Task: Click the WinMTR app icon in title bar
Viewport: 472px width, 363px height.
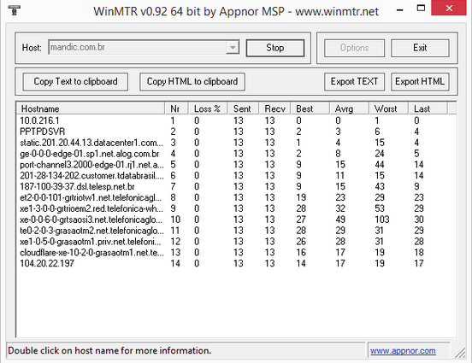Action: coord(14,10)
